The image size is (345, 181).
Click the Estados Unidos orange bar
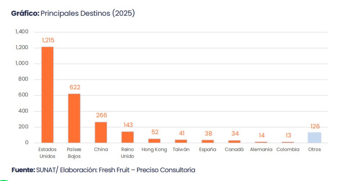[x=47, y=95]
